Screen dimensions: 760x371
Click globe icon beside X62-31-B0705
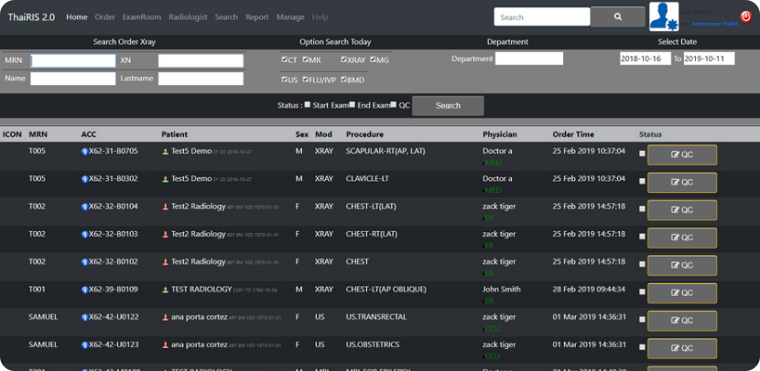pyautogui.click(x=84, y=152)
